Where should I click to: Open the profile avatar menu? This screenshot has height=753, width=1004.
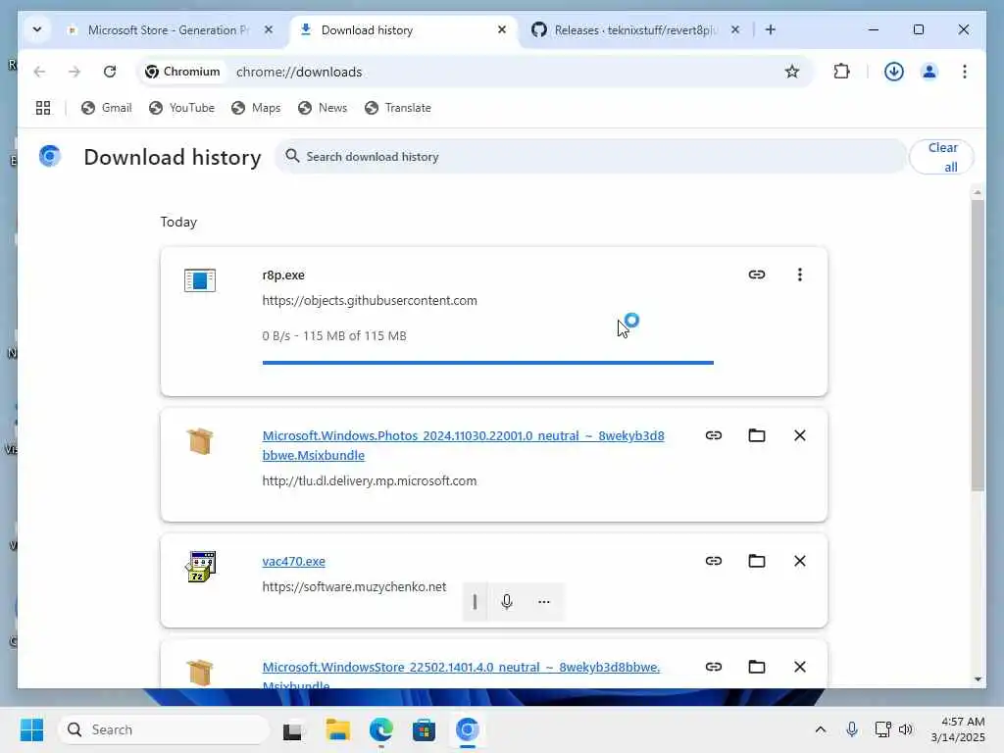929,72
